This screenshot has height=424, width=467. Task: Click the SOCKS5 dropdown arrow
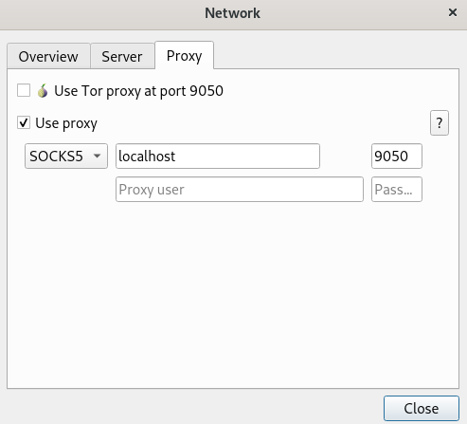97,156
